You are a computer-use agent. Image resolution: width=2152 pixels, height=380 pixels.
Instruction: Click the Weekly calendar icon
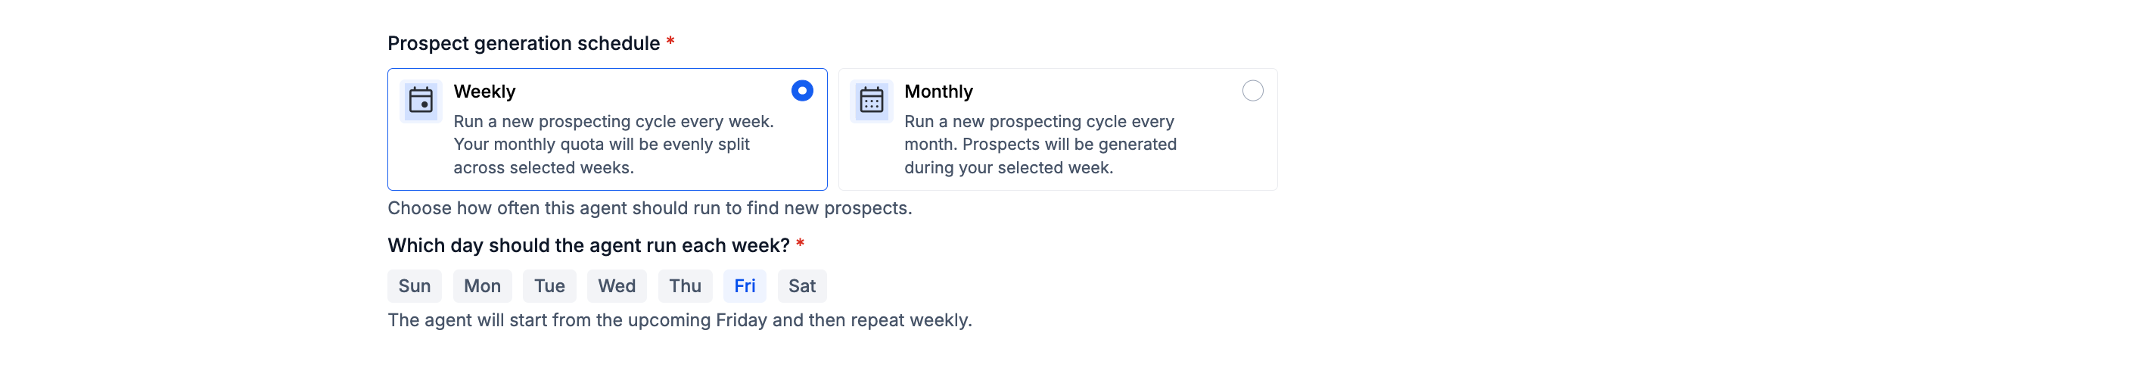click(421, 101)
